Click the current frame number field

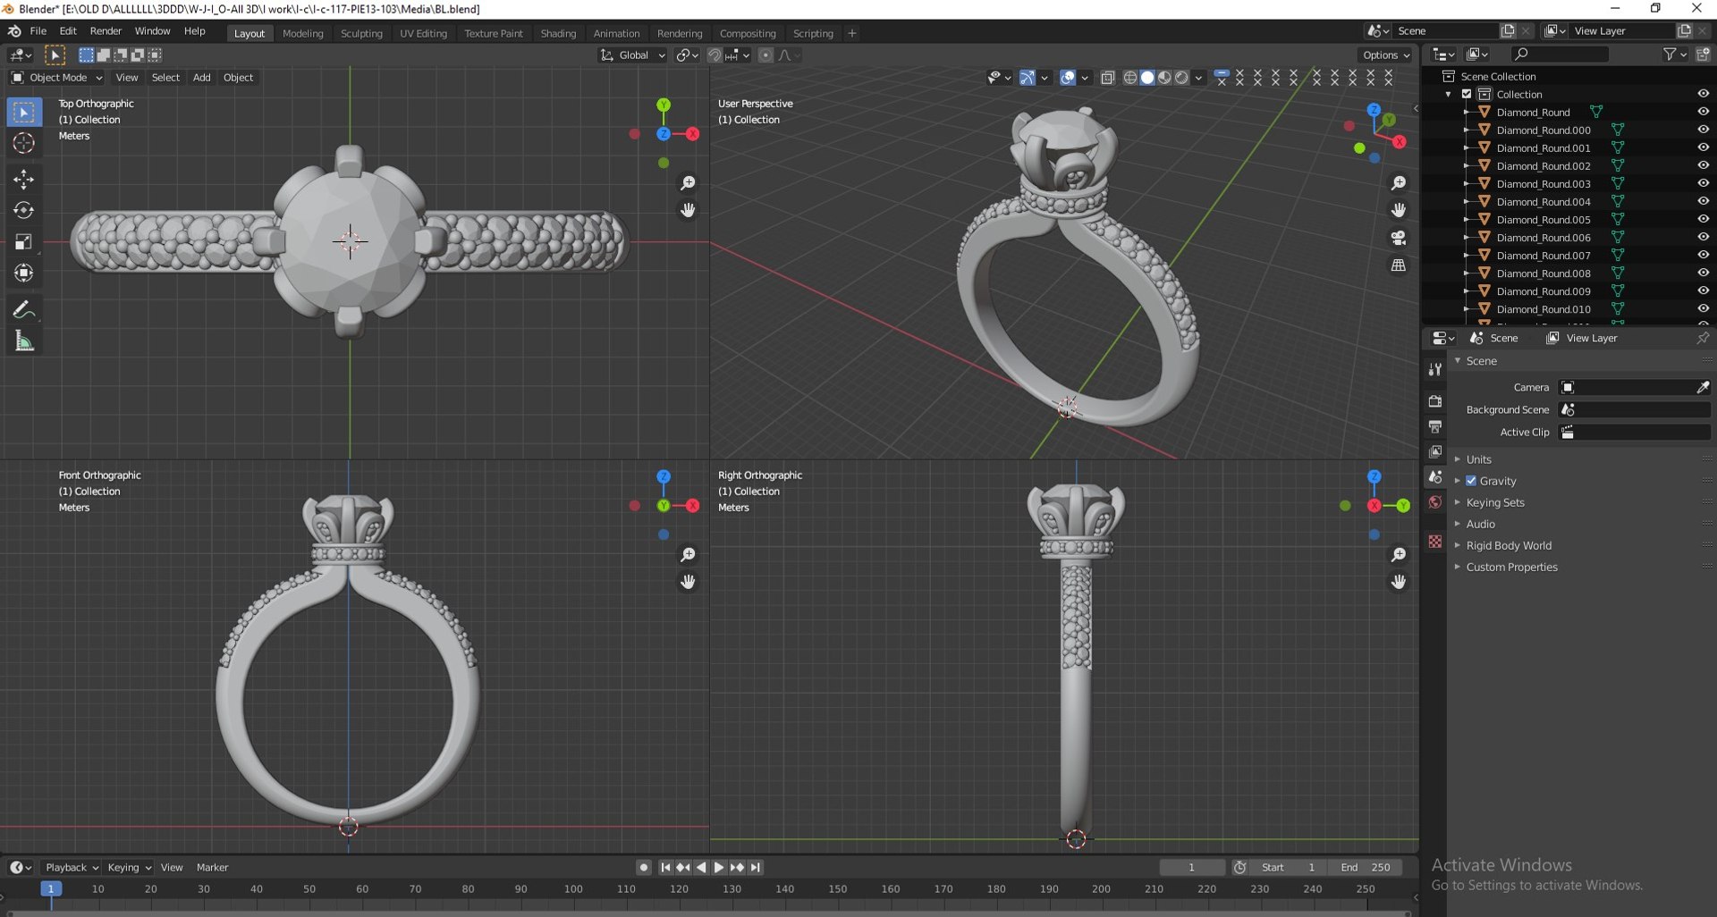click(1191, 867)
